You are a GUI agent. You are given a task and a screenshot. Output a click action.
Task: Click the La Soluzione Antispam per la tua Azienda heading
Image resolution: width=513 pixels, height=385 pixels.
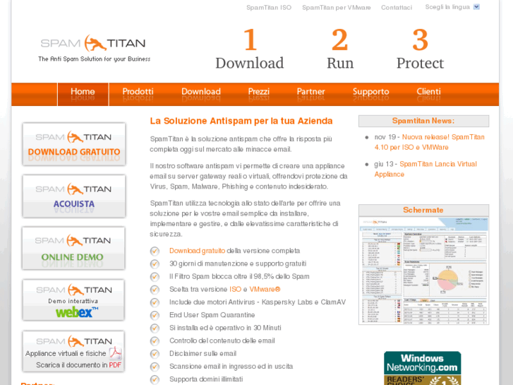pyautogui.click(x=241, y=121)
